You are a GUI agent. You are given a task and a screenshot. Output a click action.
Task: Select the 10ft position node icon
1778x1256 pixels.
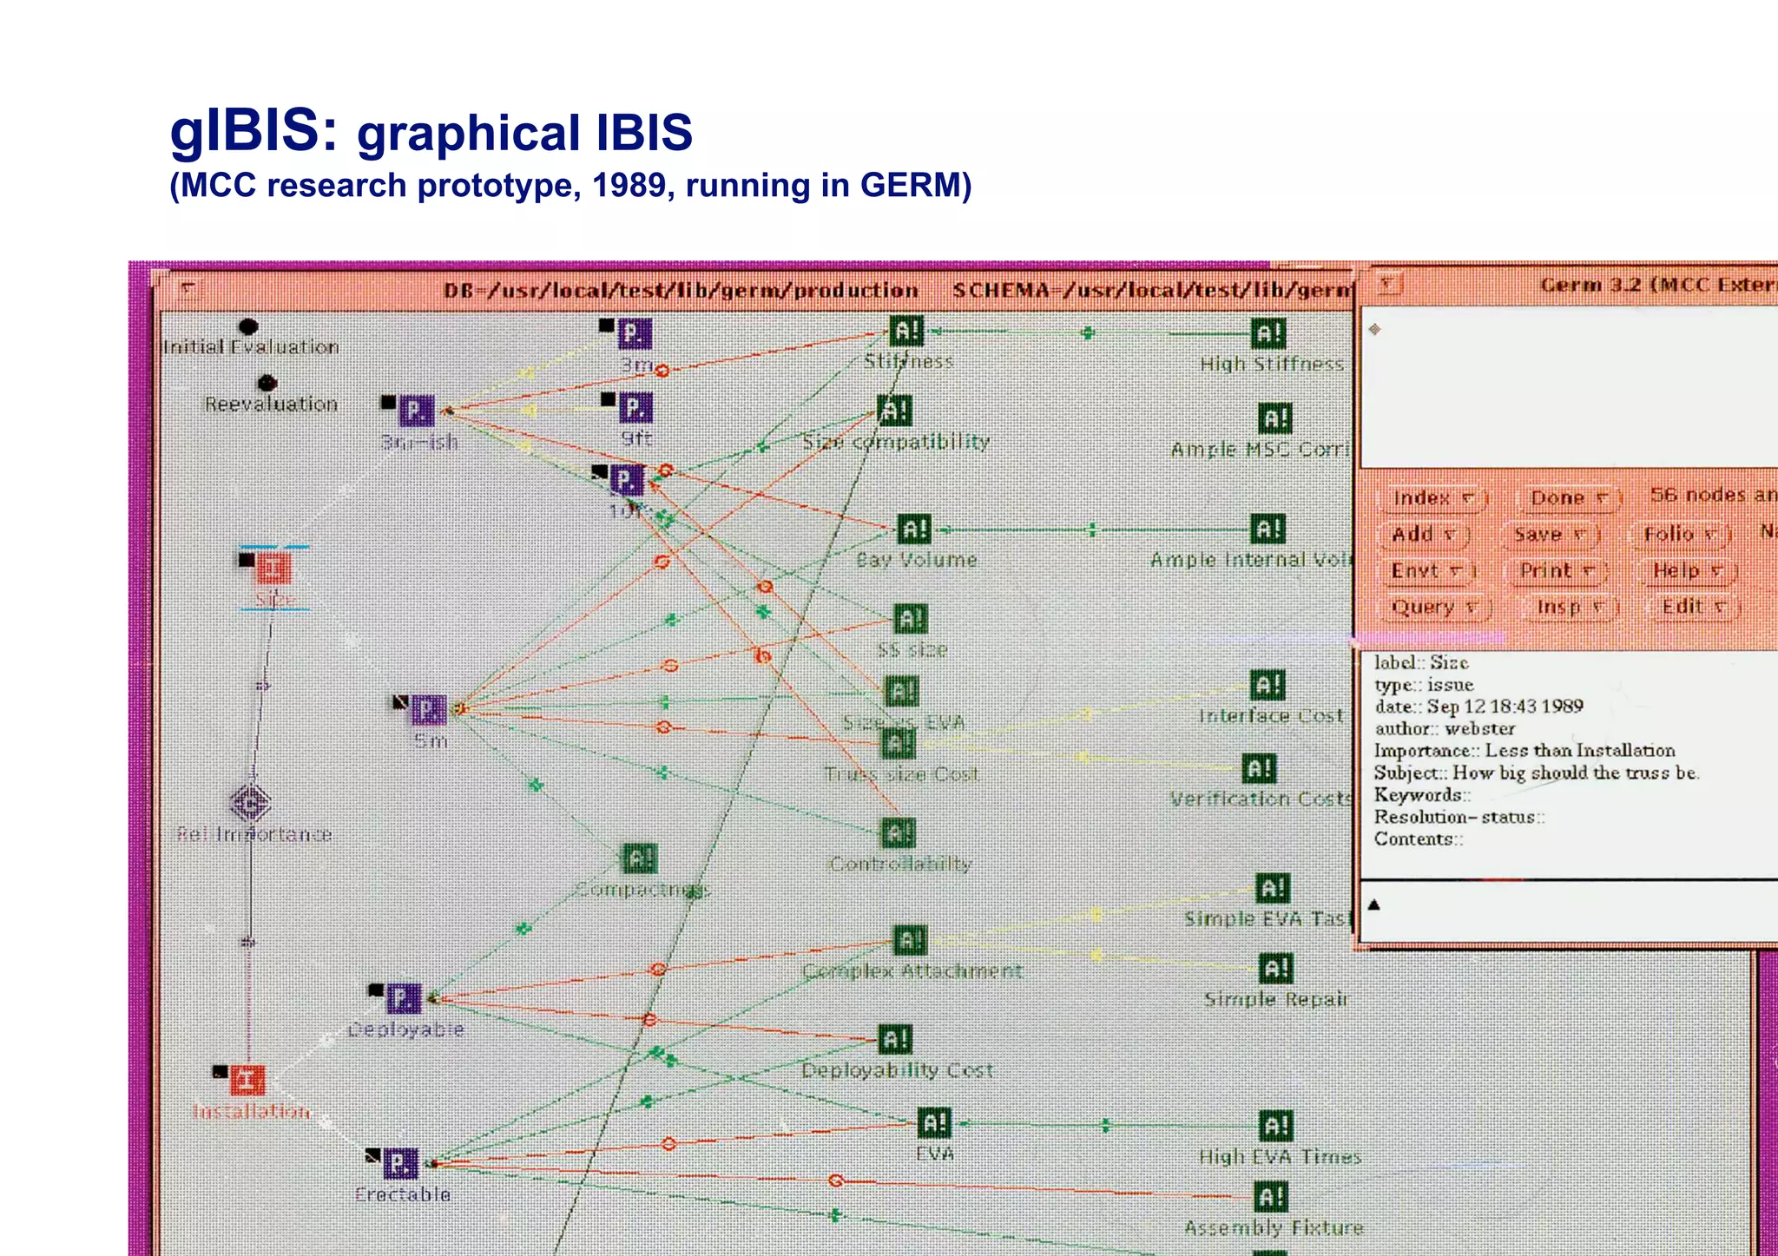[627, 480]
